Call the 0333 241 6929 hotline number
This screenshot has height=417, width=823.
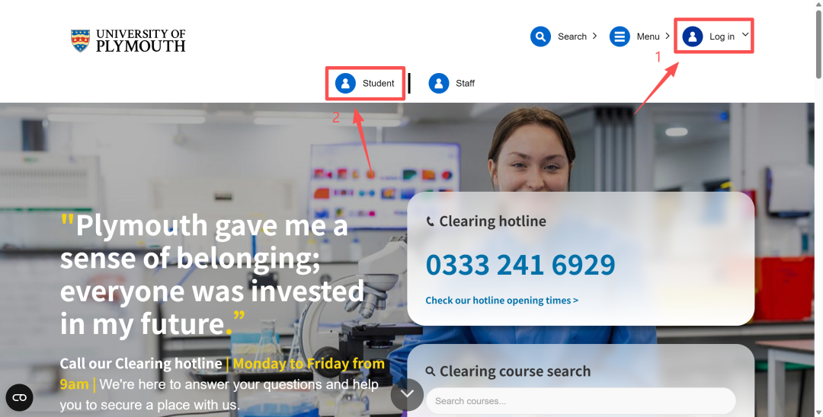tap(520, 265)
